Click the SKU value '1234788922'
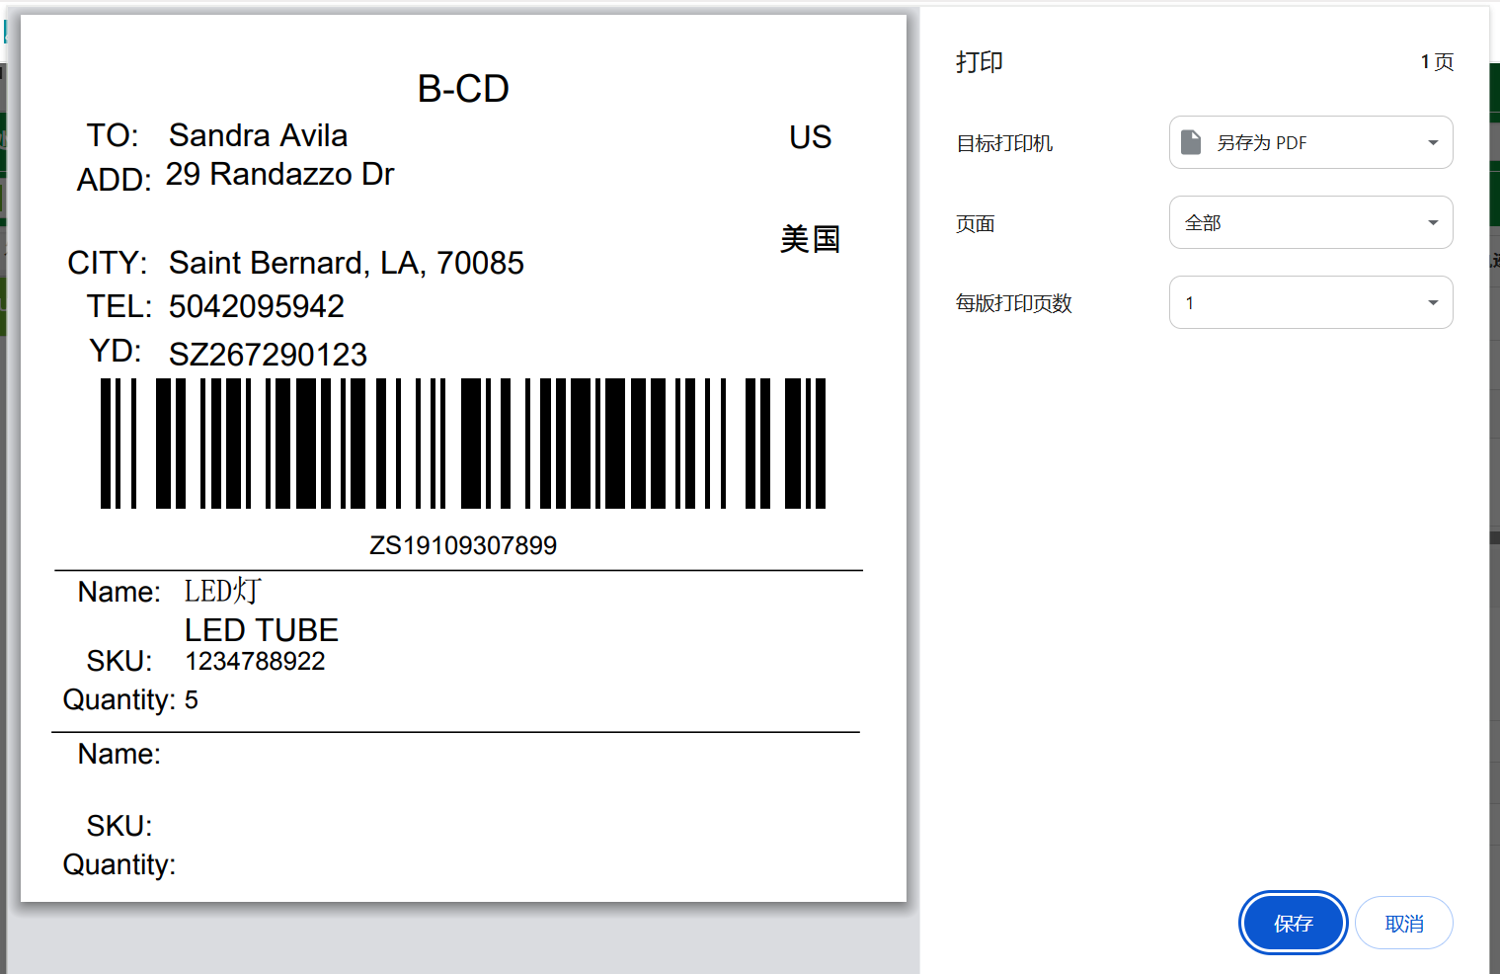Viewport: 1500px width, 974px height. [255, 661]
